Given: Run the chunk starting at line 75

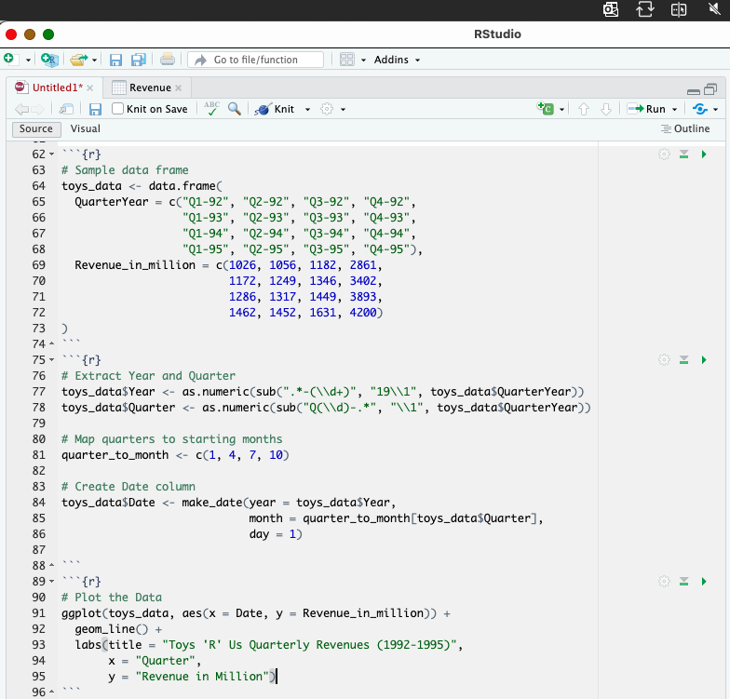Looking at the screenshot, I should (x=704, y=359).
